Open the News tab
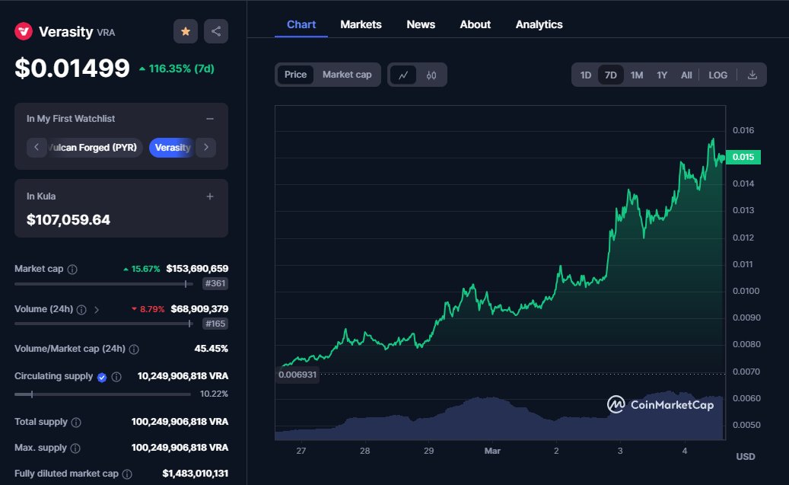The width and height of the screenshot is (789, 485). (421, 24)
